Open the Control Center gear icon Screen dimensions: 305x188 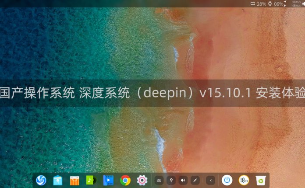(x=142, y=180)
